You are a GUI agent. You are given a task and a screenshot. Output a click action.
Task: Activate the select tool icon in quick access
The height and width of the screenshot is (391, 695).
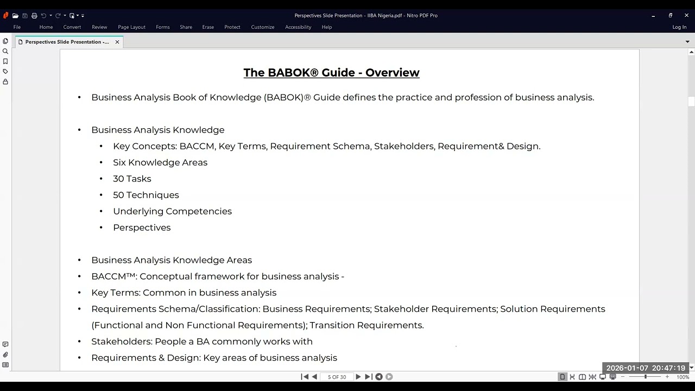(72, 16)
